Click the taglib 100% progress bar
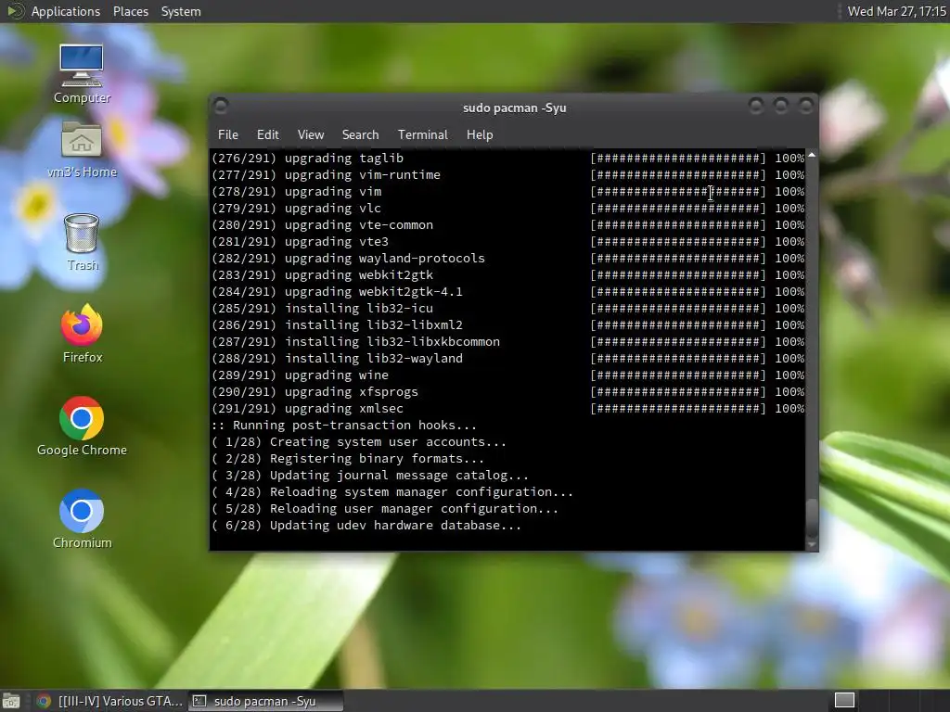The height and width of the screenshot is (712, 950). pyautogui.click(x=678, y=158)
